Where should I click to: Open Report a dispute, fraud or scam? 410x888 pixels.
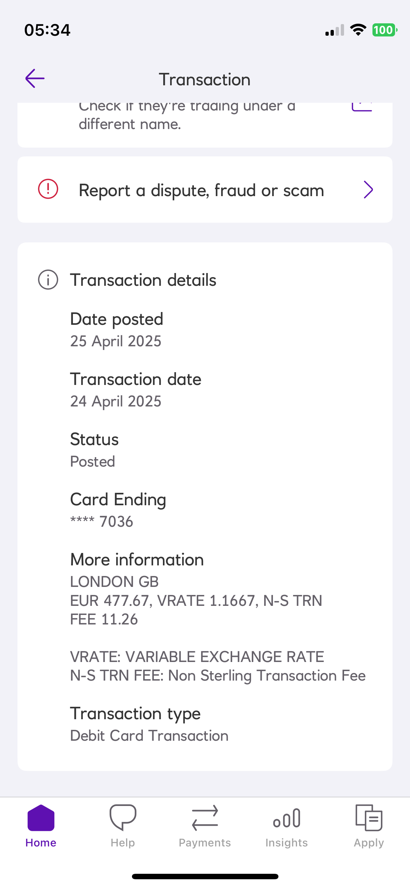[201, 190]
